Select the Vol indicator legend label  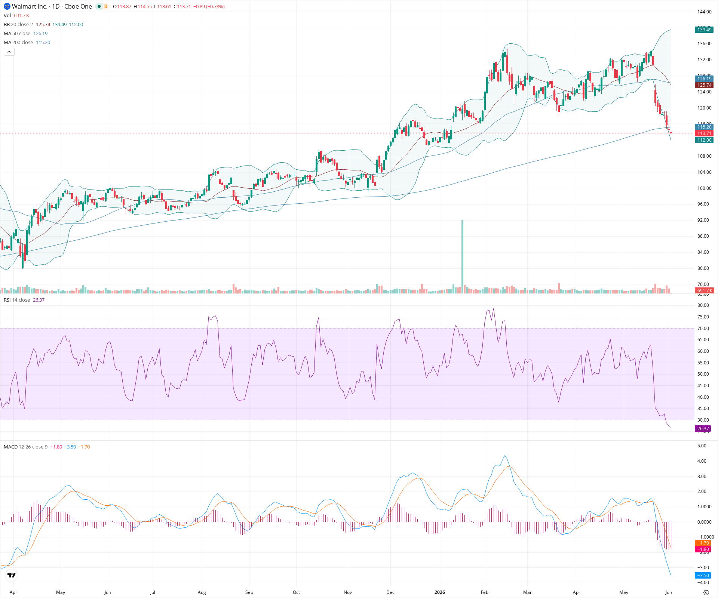click(x=7, y=16)
